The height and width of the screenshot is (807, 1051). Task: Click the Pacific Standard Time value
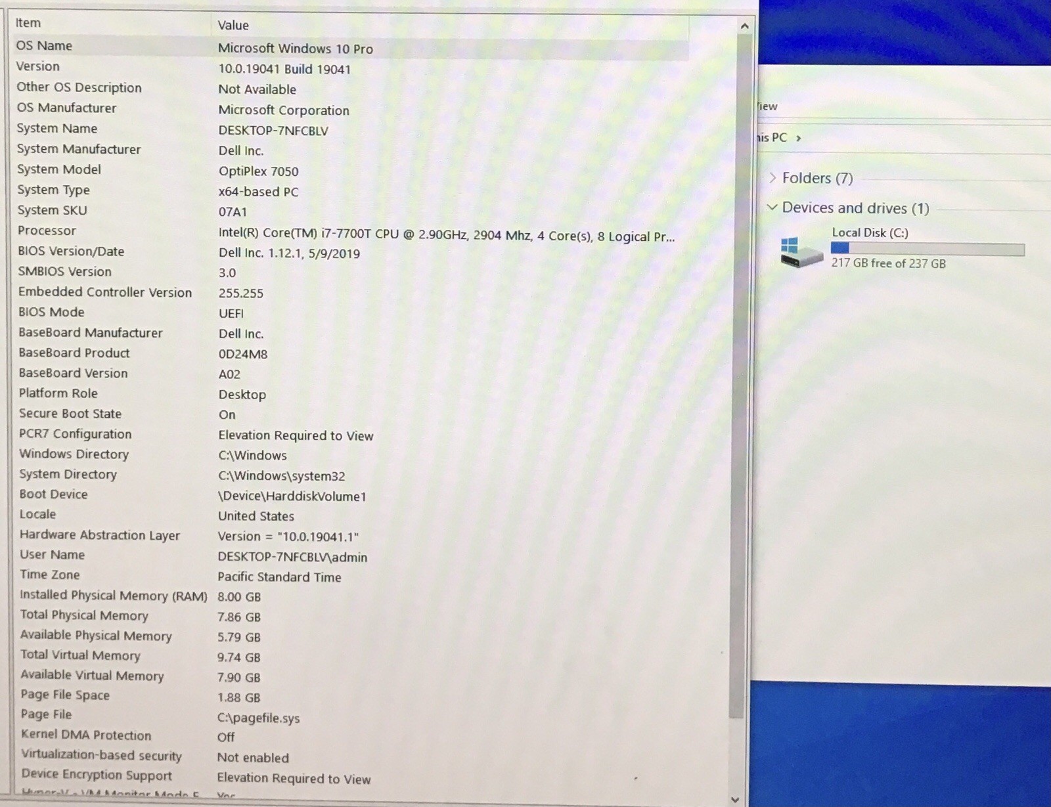(x=279, y=577)
